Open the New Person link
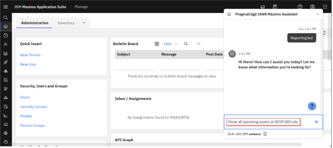 click(x=30, y=55)
